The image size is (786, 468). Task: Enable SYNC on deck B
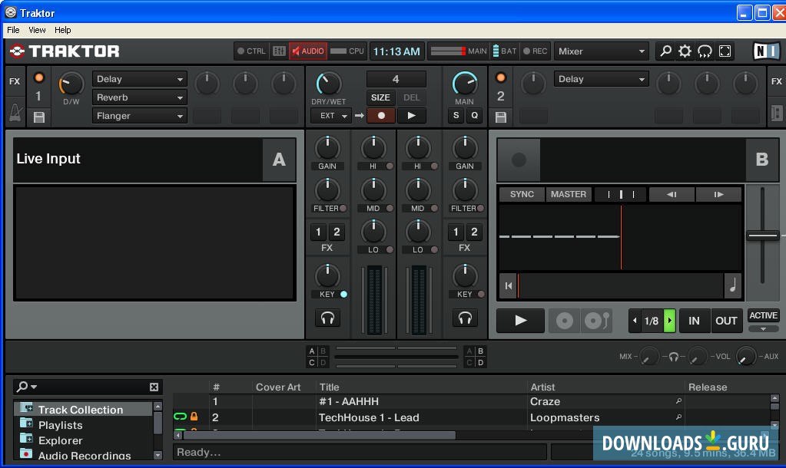coord(521,194)
